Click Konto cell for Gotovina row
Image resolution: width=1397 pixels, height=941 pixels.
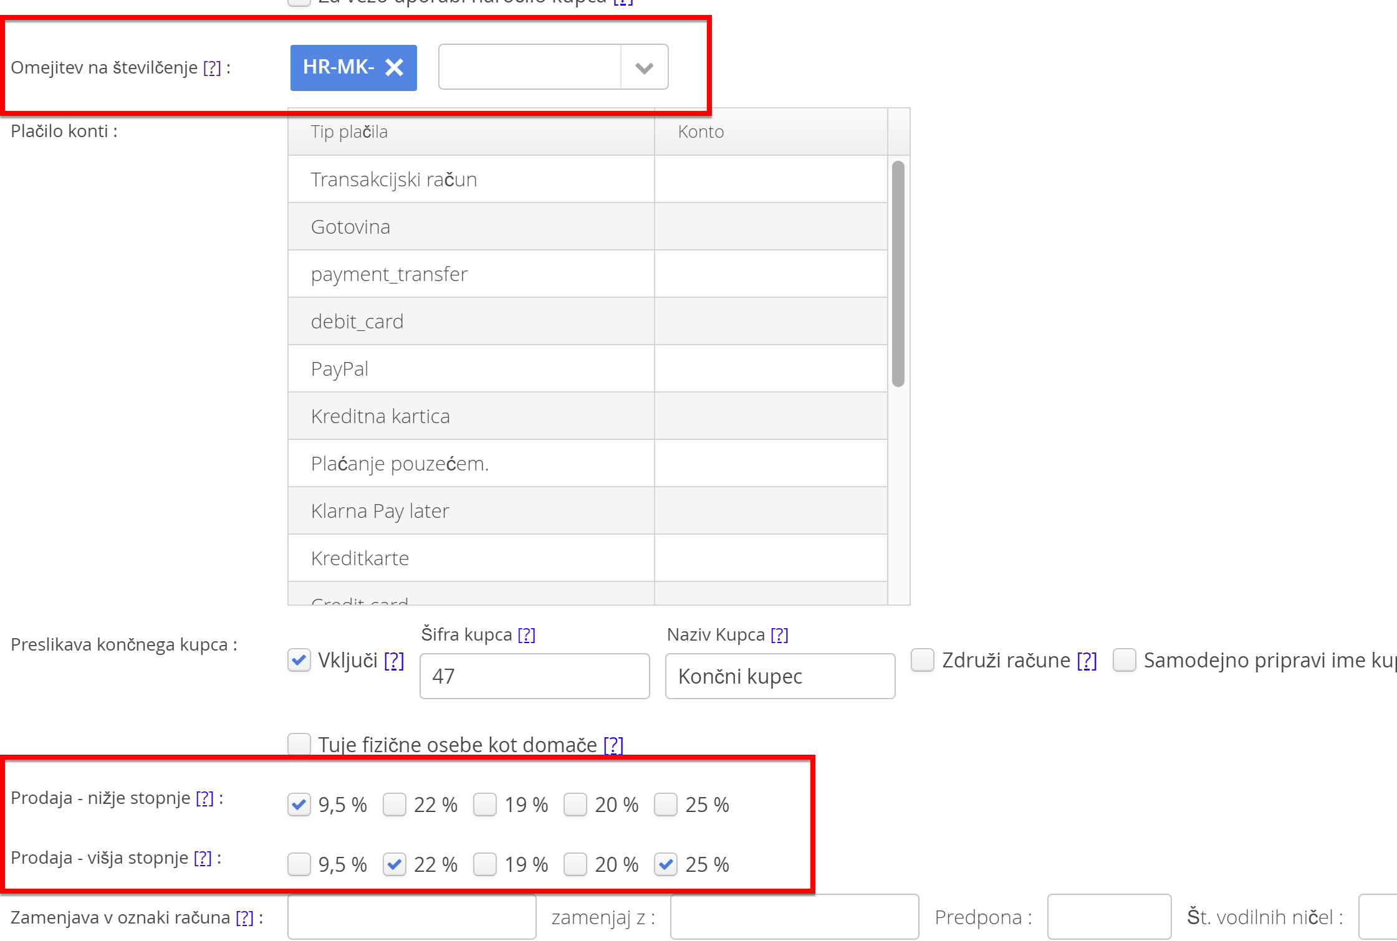(771, 227)
